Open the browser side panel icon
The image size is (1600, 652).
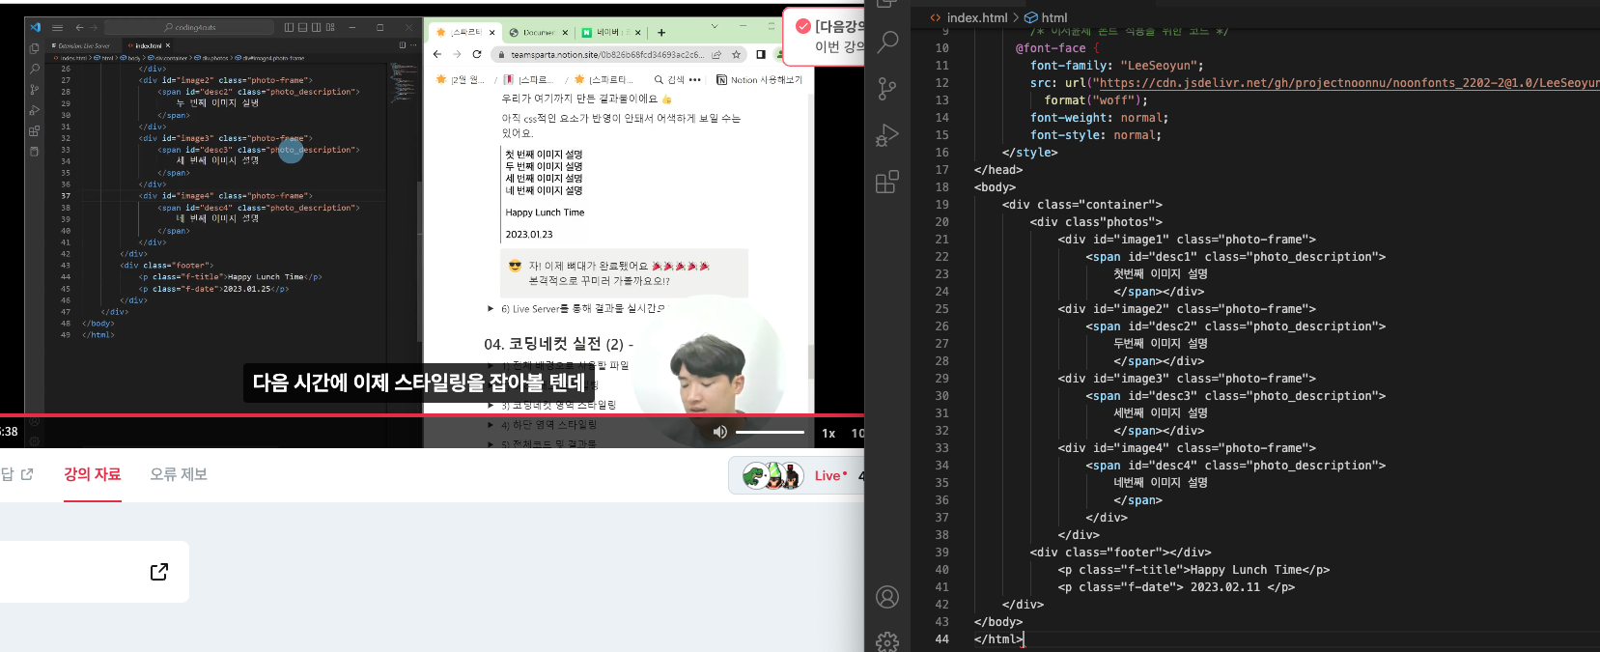(x=761, y=55)
